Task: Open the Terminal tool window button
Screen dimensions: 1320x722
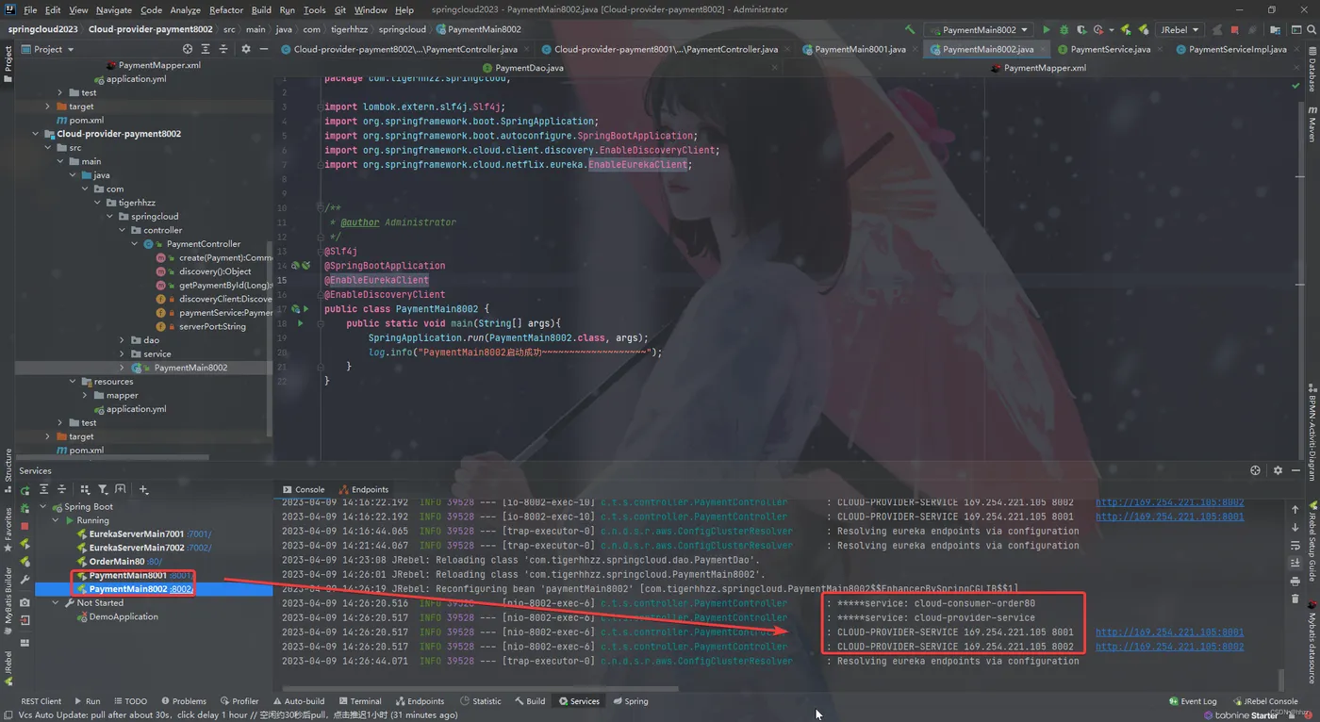Action: coord(359,701)
